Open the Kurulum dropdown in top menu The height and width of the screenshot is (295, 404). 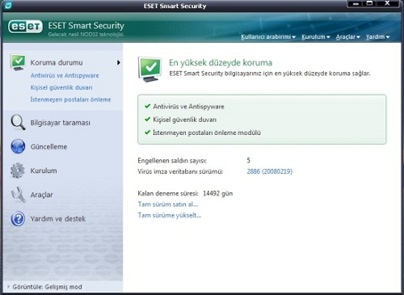coord(316,36)
